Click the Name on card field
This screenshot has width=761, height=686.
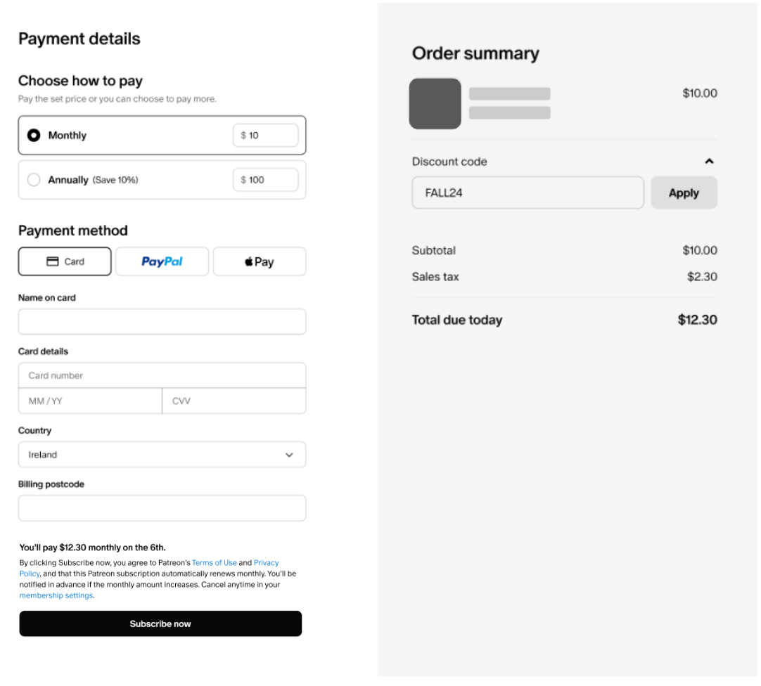click(x=162, y=322)
